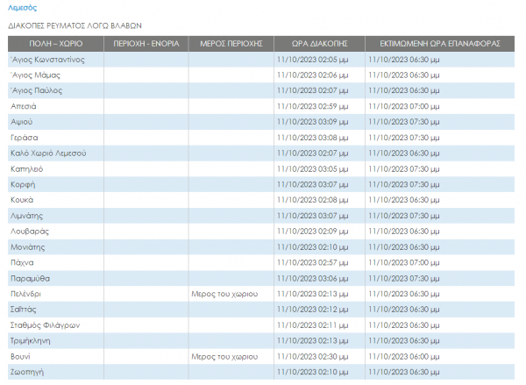Image resolution: width=526 pixels, height=385 pixels.
Task: Select the ΔΙΑΚΟΠΕΣ ΡΕΥΜΑΤΟΣ ΛΟΓΩ ΒΛΑΒΩΝ heading
Action: point(75,25)
